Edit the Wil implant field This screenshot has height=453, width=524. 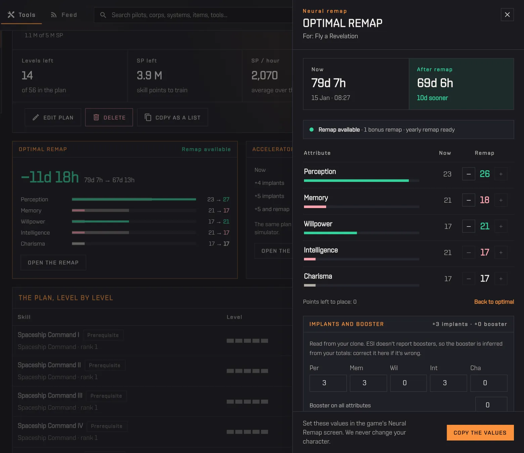[x=408, y=383]
